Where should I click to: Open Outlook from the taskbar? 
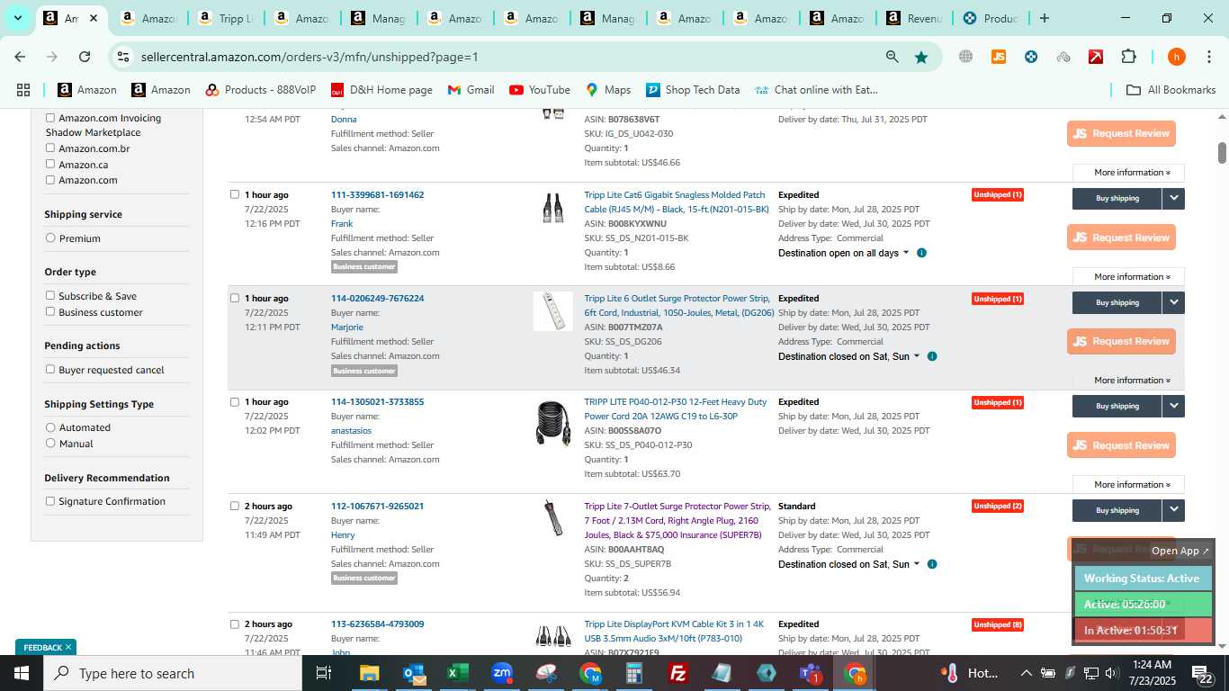(x=414, y=673)
